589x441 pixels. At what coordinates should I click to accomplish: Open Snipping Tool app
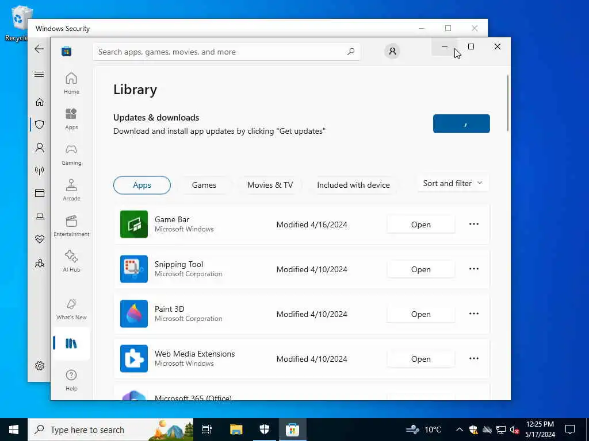pyautogui.click(x=420, y=269)
